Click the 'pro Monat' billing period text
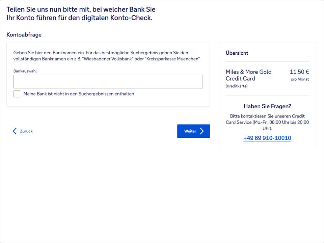The image size is (324, 243). point(300,79)
